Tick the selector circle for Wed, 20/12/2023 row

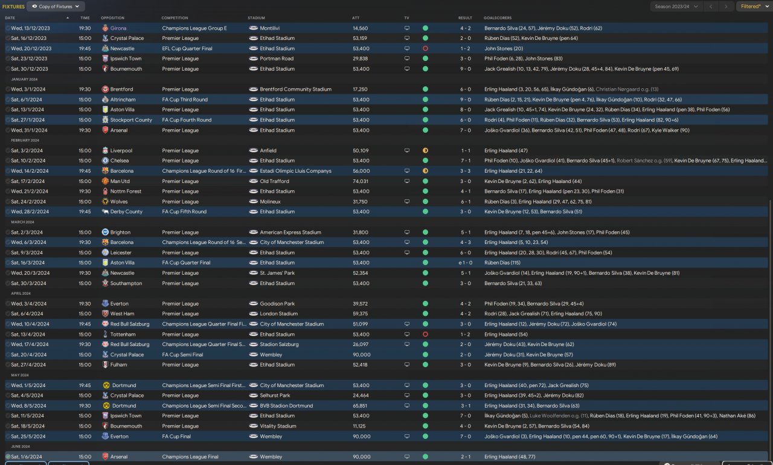[8, 48]
